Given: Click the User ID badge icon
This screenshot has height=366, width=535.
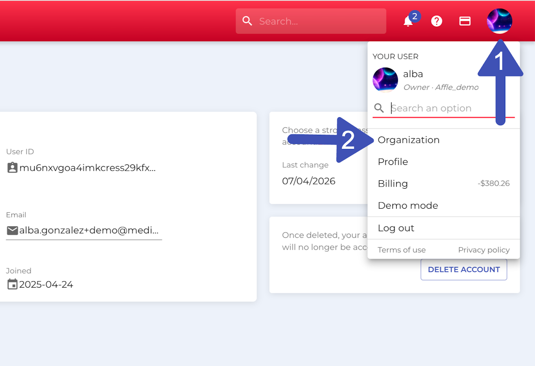Looking at the screenshot, I should click(x=13, y=168).
